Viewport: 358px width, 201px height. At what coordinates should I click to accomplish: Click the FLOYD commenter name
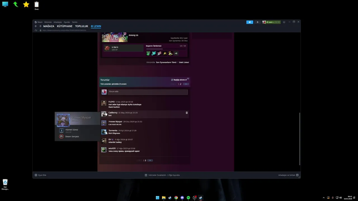point(111,102)
